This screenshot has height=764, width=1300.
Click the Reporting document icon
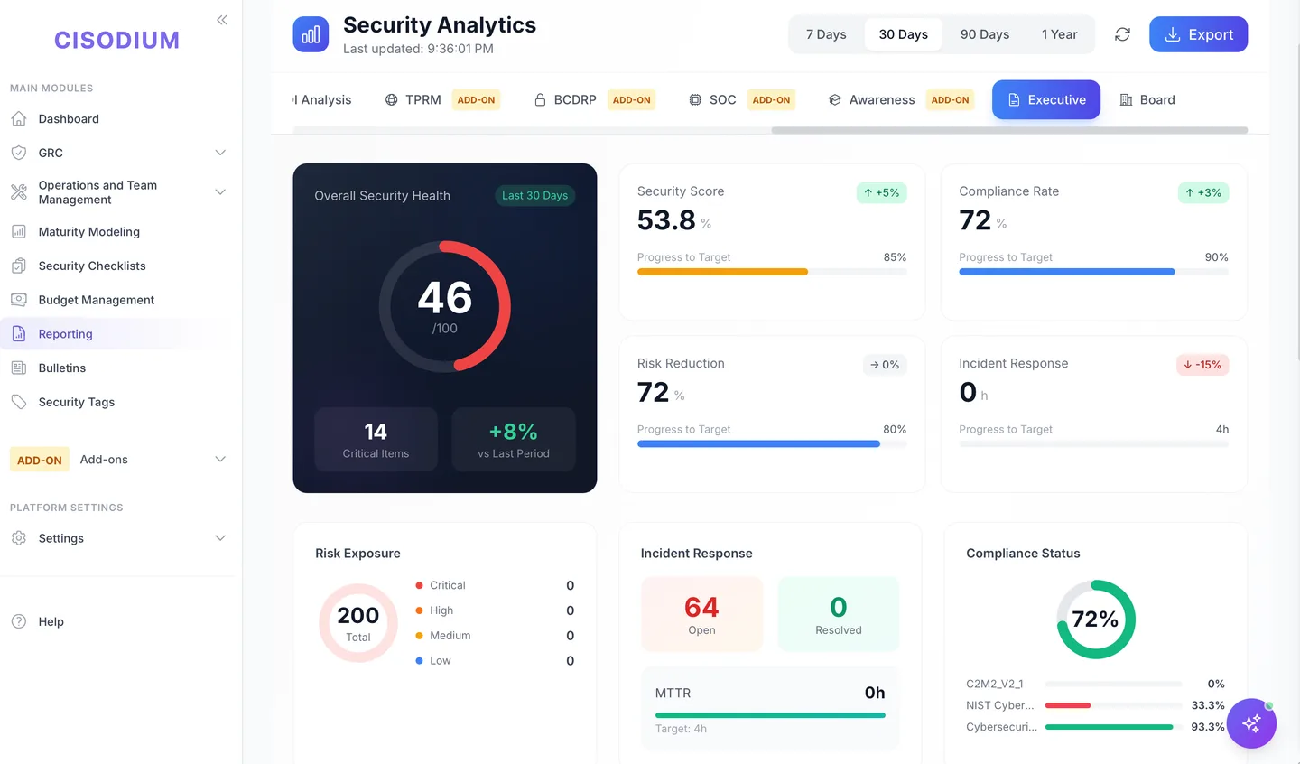point(19,334)
